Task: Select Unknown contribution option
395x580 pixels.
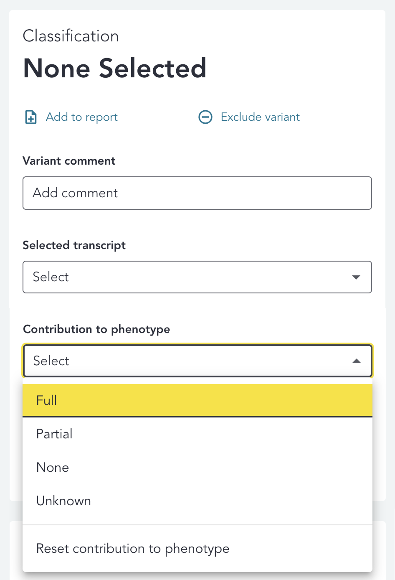Action: [63, 501]
